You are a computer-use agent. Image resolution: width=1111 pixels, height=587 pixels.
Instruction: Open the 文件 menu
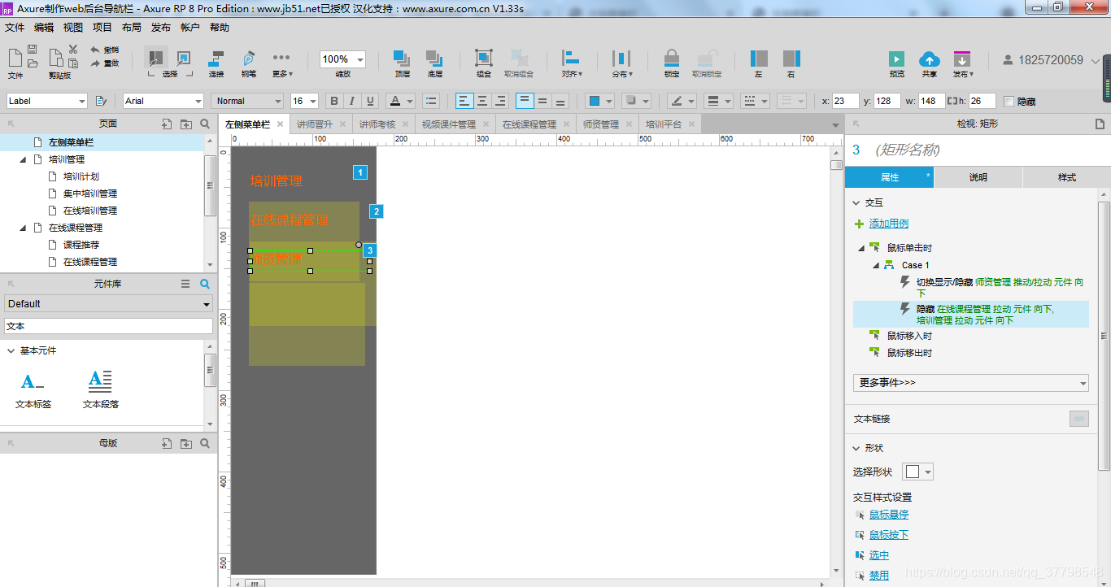(x=15, y=27)
